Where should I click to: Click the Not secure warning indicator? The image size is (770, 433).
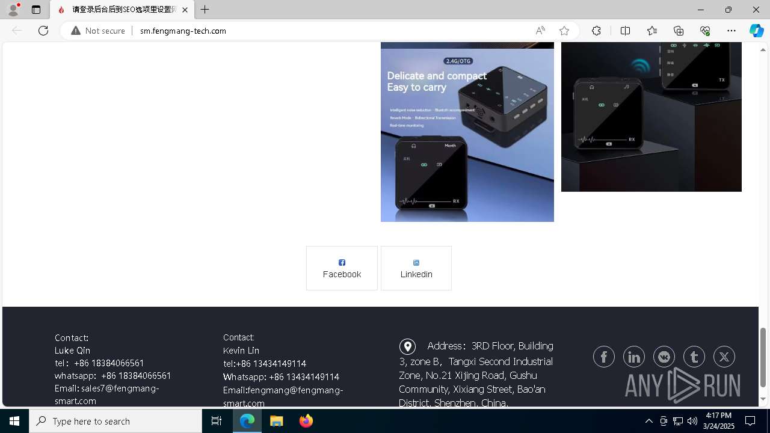[98, 31]
